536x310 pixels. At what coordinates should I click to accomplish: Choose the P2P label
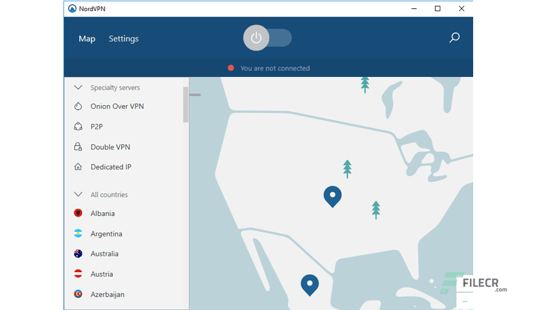pyautogui.click(x=97, y=127)
